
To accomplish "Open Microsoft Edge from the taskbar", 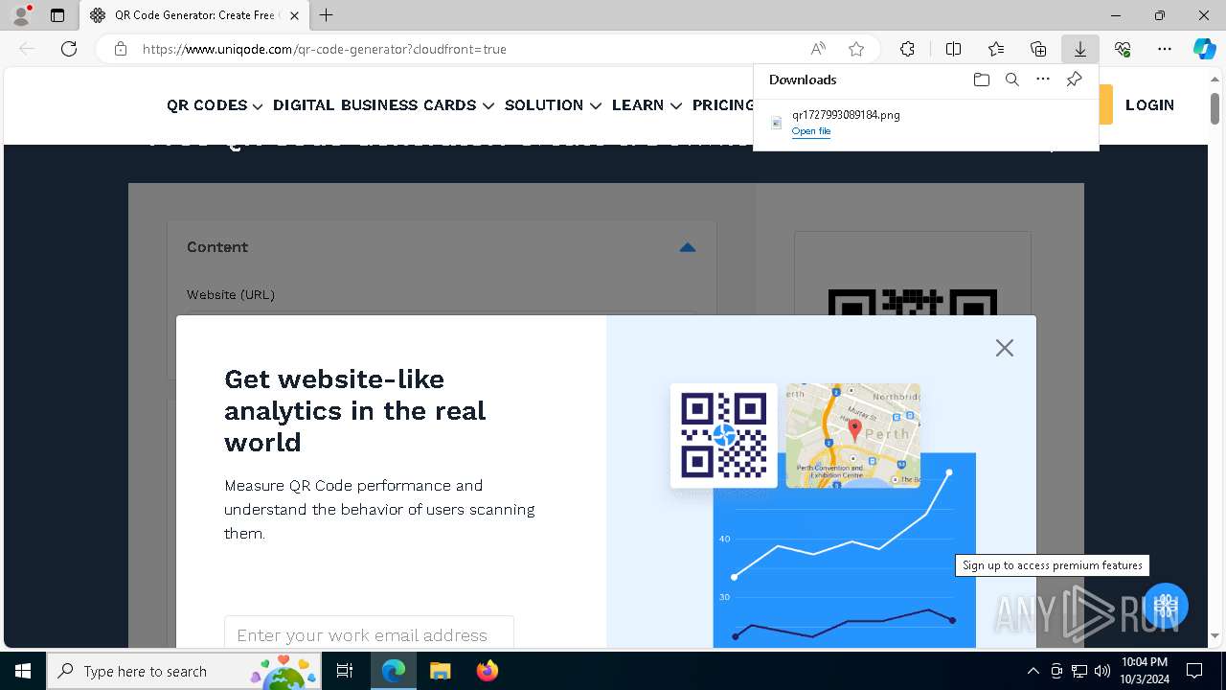I will pyautogui.click(x=394, y=671).
